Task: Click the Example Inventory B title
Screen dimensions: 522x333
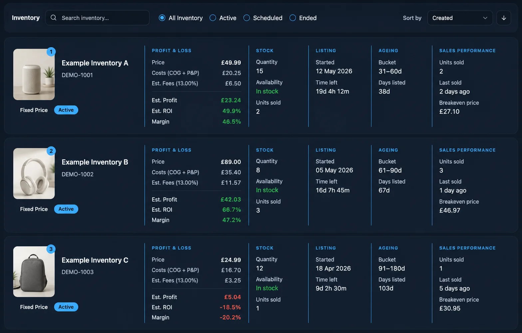Action: [x=95, y=162]
